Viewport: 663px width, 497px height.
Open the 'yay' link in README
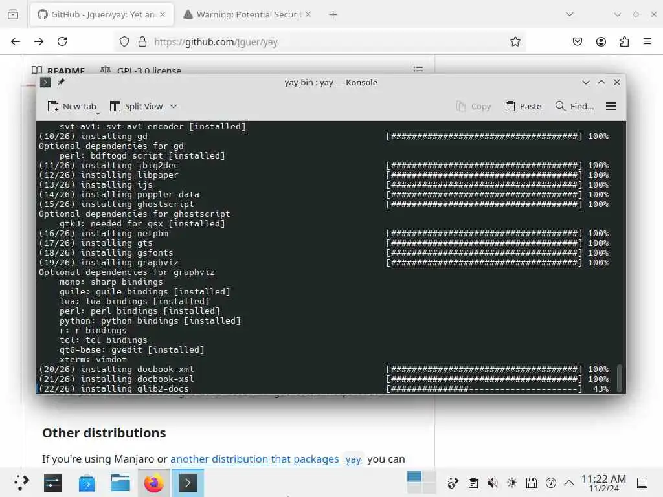(353, 459)
